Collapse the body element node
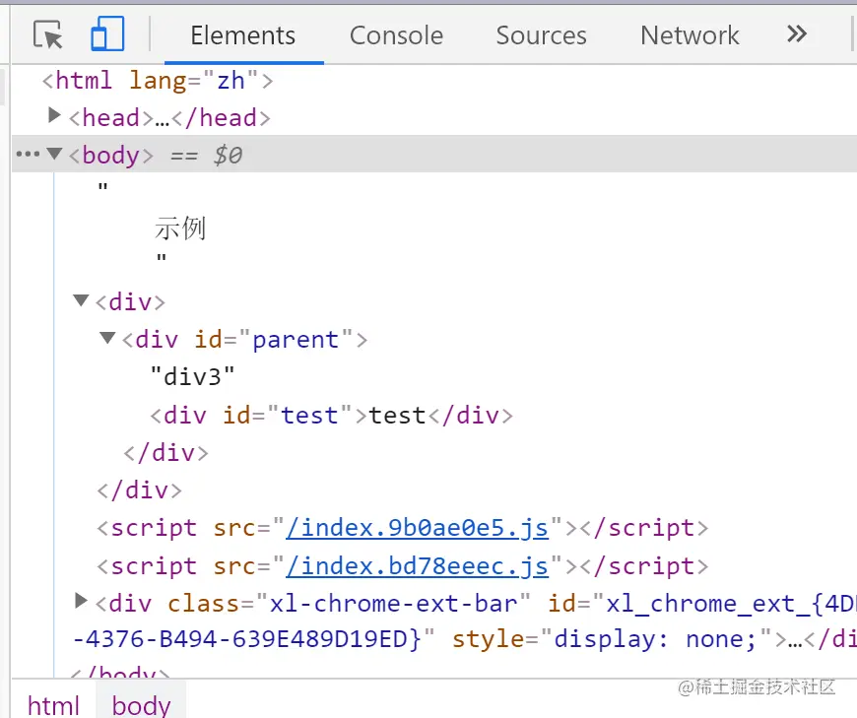The height and width of the screenshot is (718, 857). [54, 153]
